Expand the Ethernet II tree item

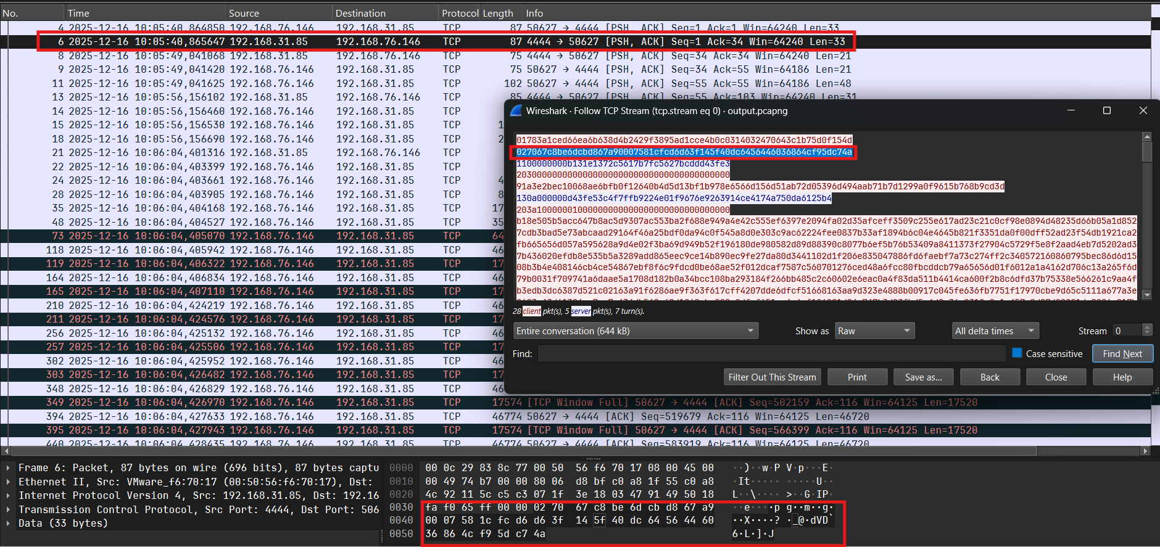pyautogui.click(x=8, y=482)
